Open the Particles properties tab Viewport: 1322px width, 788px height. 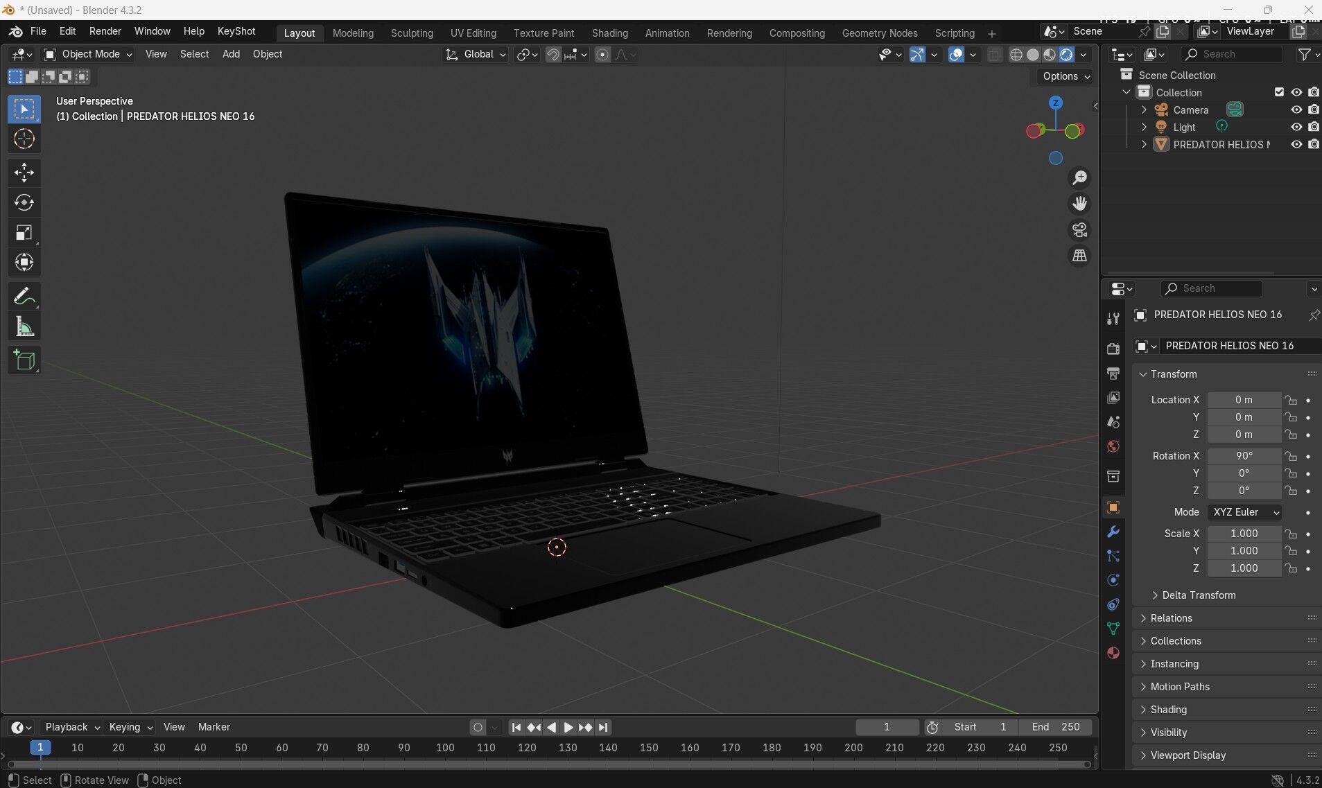coord(1113,556)
